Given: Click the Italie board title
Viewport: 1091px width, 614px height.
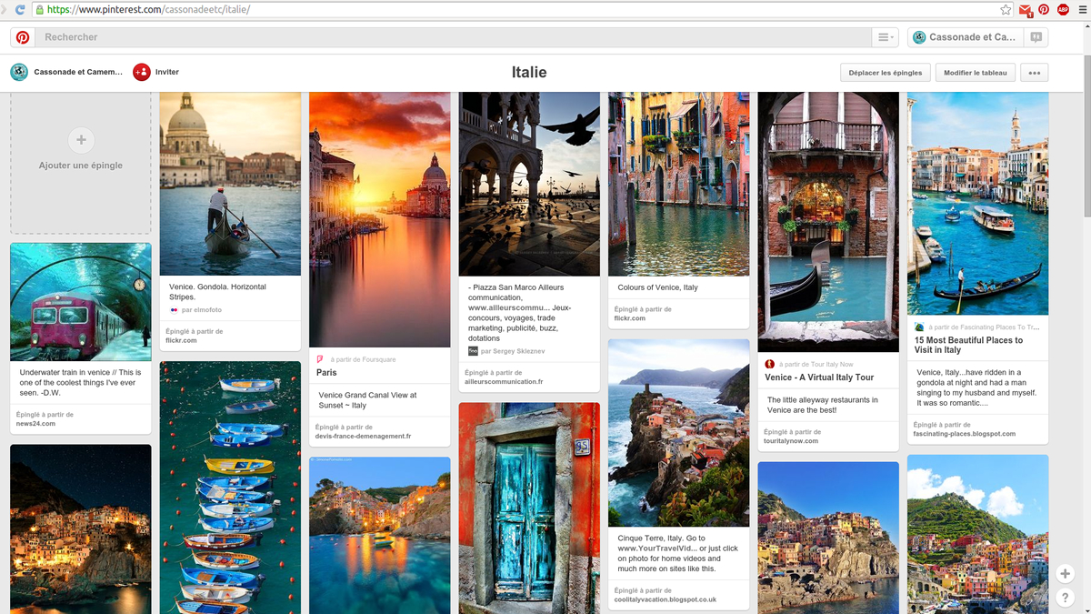Looking at the screenshot, I should (x=529, y=73).
